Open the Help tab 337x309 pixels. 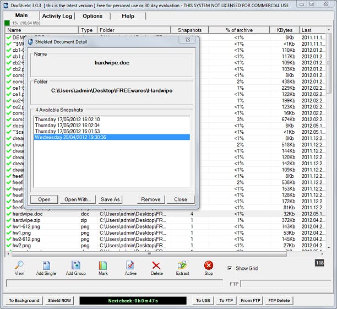128,16
